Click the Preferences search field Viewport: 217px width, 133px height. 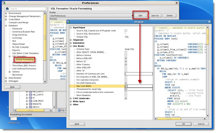[x=25, y=9]
